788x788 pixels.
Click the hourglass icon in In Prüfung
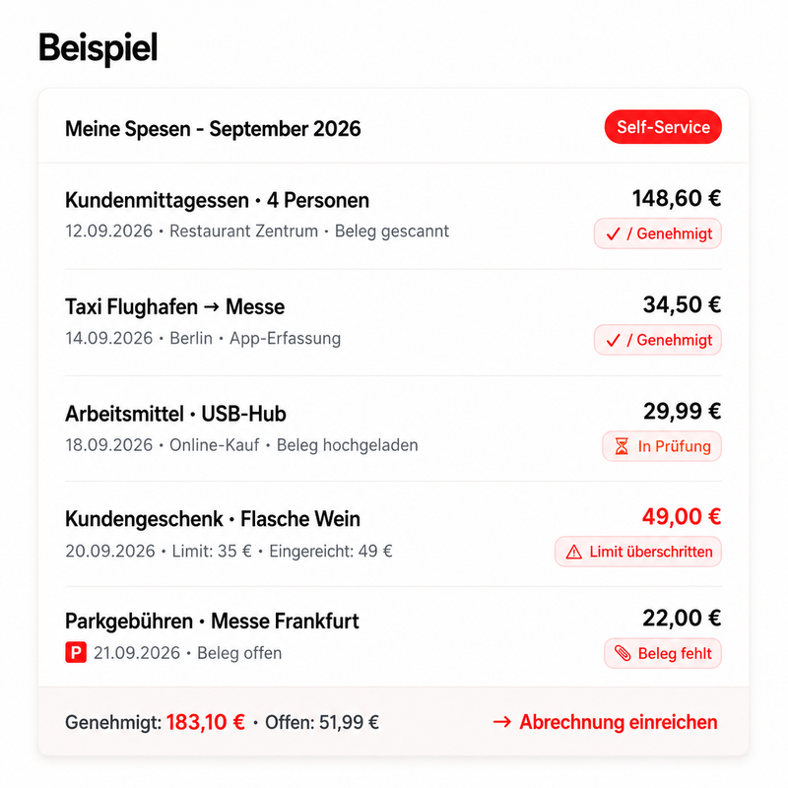(622, 446)
